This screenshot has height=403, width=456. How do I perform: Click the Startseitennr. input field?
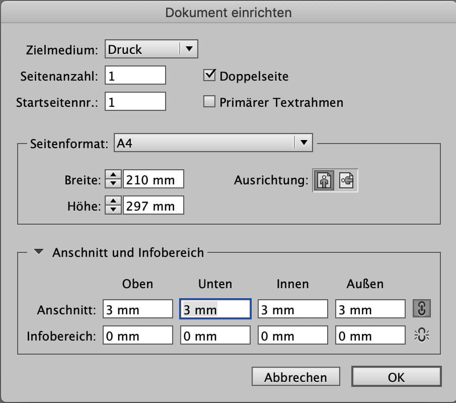click(135, 102)
